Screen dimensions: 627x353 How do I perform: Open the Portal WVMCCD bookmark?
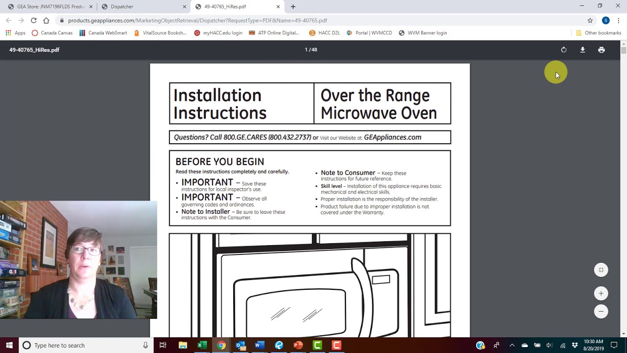tap(369, 33)
